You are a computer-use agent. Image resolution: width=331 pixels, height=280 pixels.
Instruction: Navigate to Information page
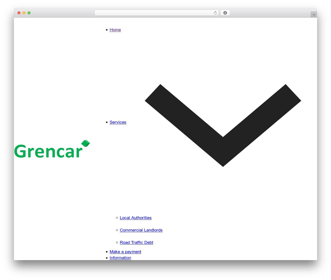tap(120, 258)
